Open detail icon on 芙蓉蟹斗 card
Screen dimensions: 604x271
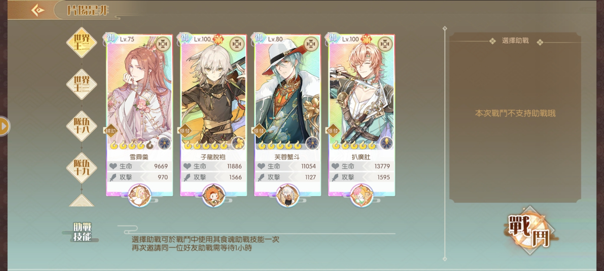coord(311,44)
